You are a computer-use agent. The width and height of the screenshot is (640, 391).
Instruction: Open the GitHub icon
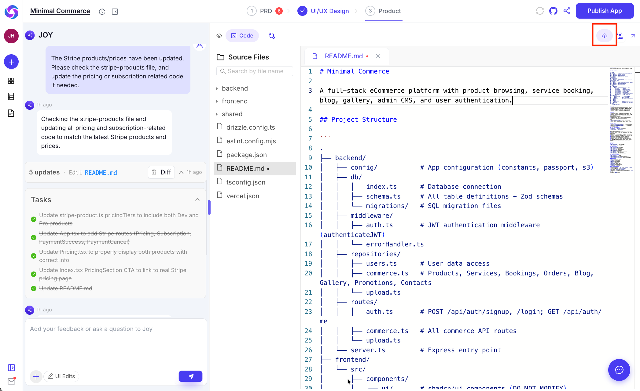click(x=553, y=11)
